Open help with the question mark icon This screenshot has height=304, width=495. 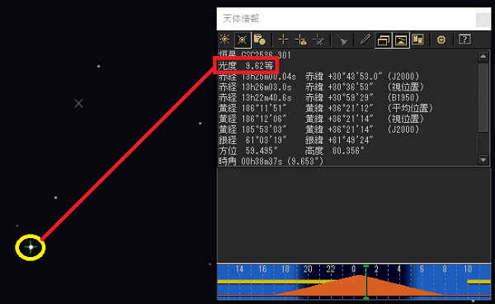coord(464,40)
